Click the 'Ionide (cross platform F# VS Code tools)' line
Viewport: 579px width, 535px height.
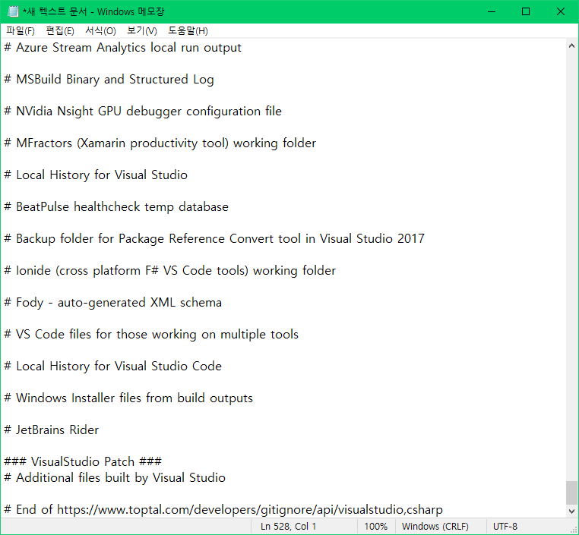(170, 271)
